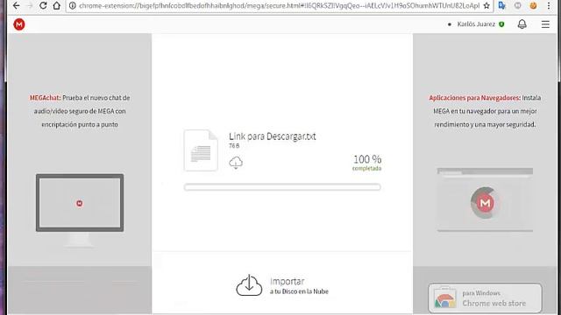Click the download progress bar
The width and height of the screenshot is (561, 315).
(x=282, y=187)
